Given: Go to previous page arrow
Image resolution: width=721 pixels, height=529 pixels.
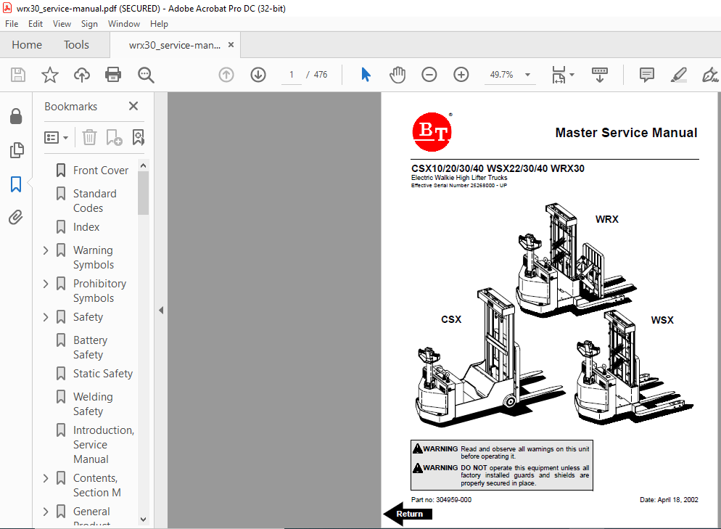Looking at the screenshot, I should [226, 75].
